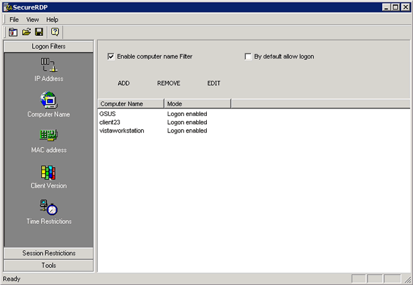Click the New configuration toolbar icon
Viewport: 413px width, 285px height.
(x=13, y=32)
